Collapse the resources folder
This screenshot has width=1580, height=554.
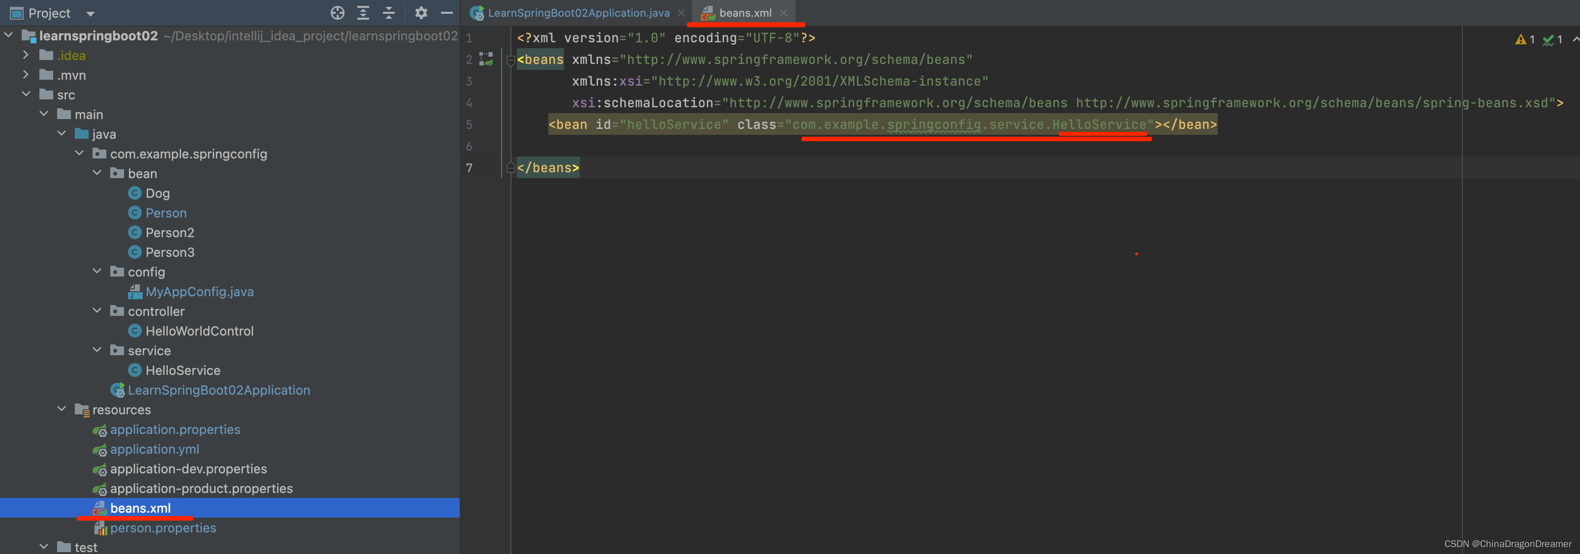click(62, 409)
